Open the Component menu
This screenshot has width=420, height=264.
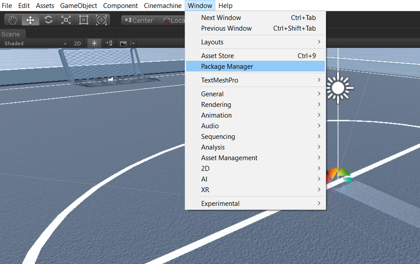point(120,6)
